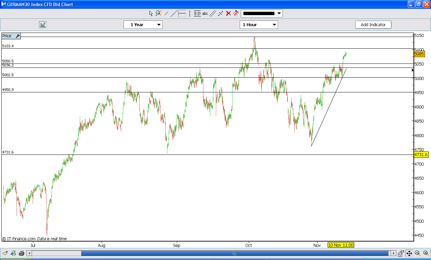Screen dimensions: 431x260
Task: Click the 5050.5 horizontal line label
Action: point(8,61)
